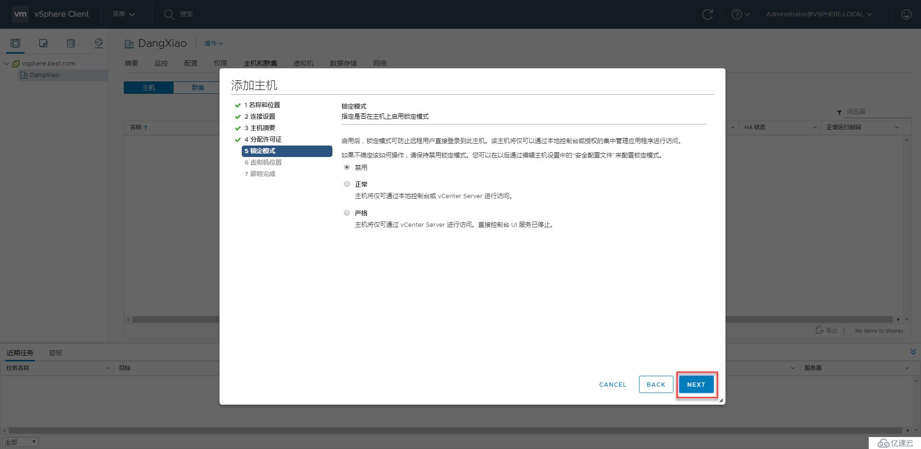Screen dimensions: 921x449
Task: Click the 目标 column header
Action: [x=125, y=368]
